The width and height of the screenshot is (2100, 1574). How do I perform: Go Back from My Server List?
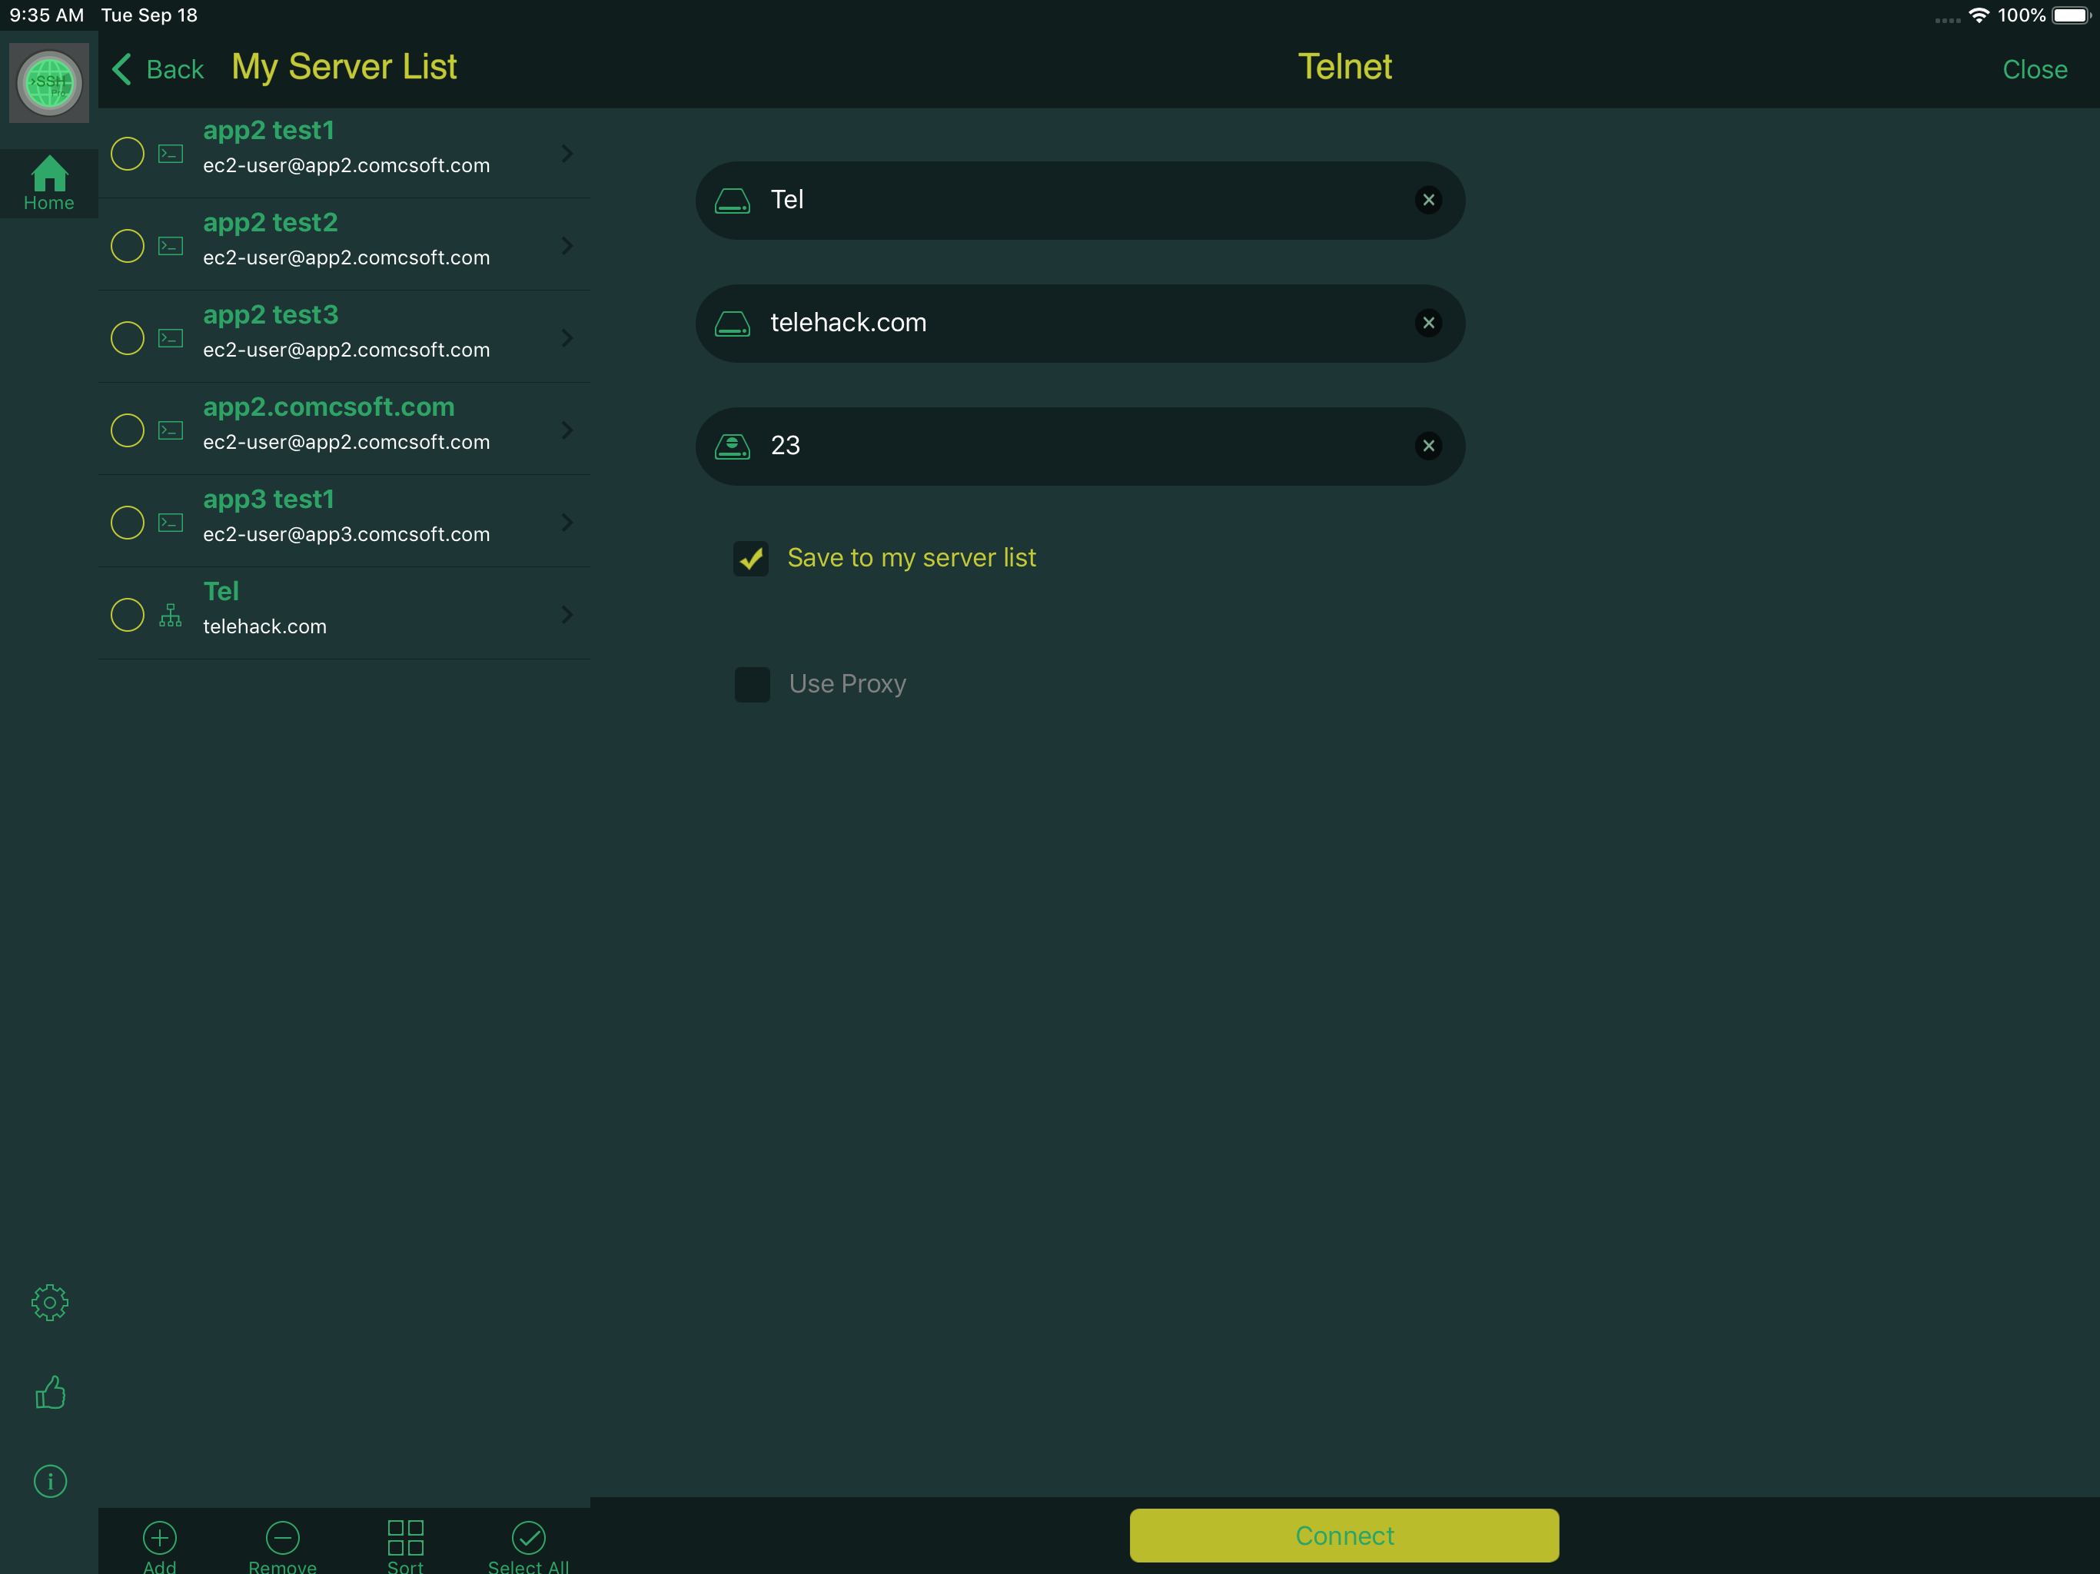[158, 69]
